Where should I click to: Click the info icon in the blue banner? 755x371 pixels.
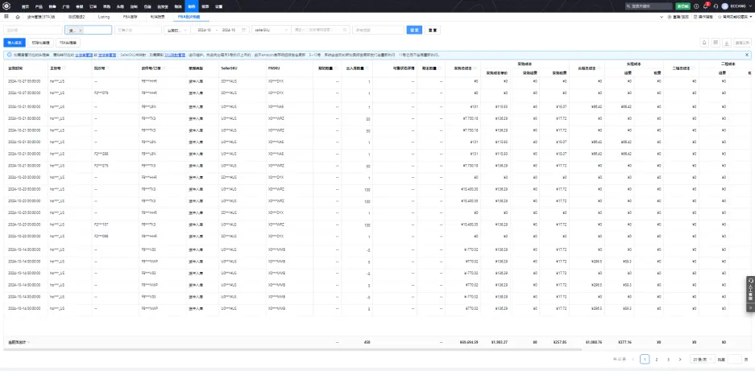(x=9, y=55)
